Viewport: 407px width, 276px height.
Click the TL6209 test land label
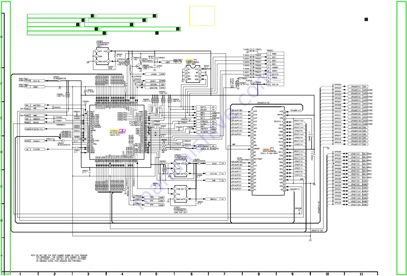coord(249,81)
